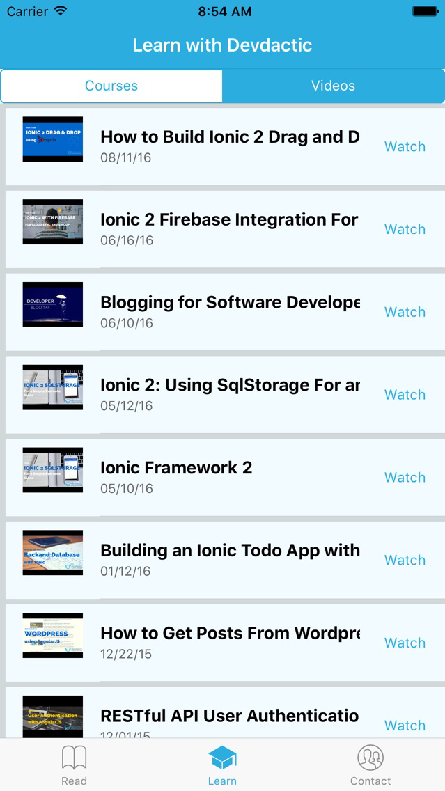The width and height of the screenshot is (445, 791).
Task: Watch the Ionic Framework 2 course
Action: [x=405, y=477]
